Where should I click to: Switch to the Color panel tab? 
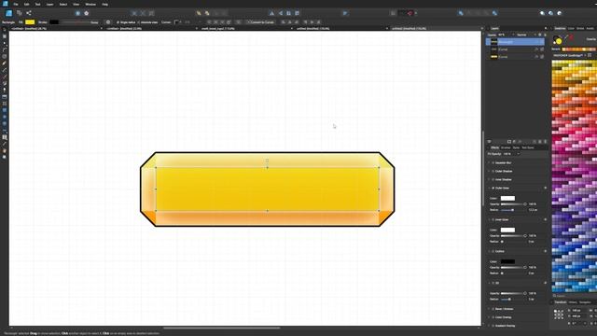point(571,28)
